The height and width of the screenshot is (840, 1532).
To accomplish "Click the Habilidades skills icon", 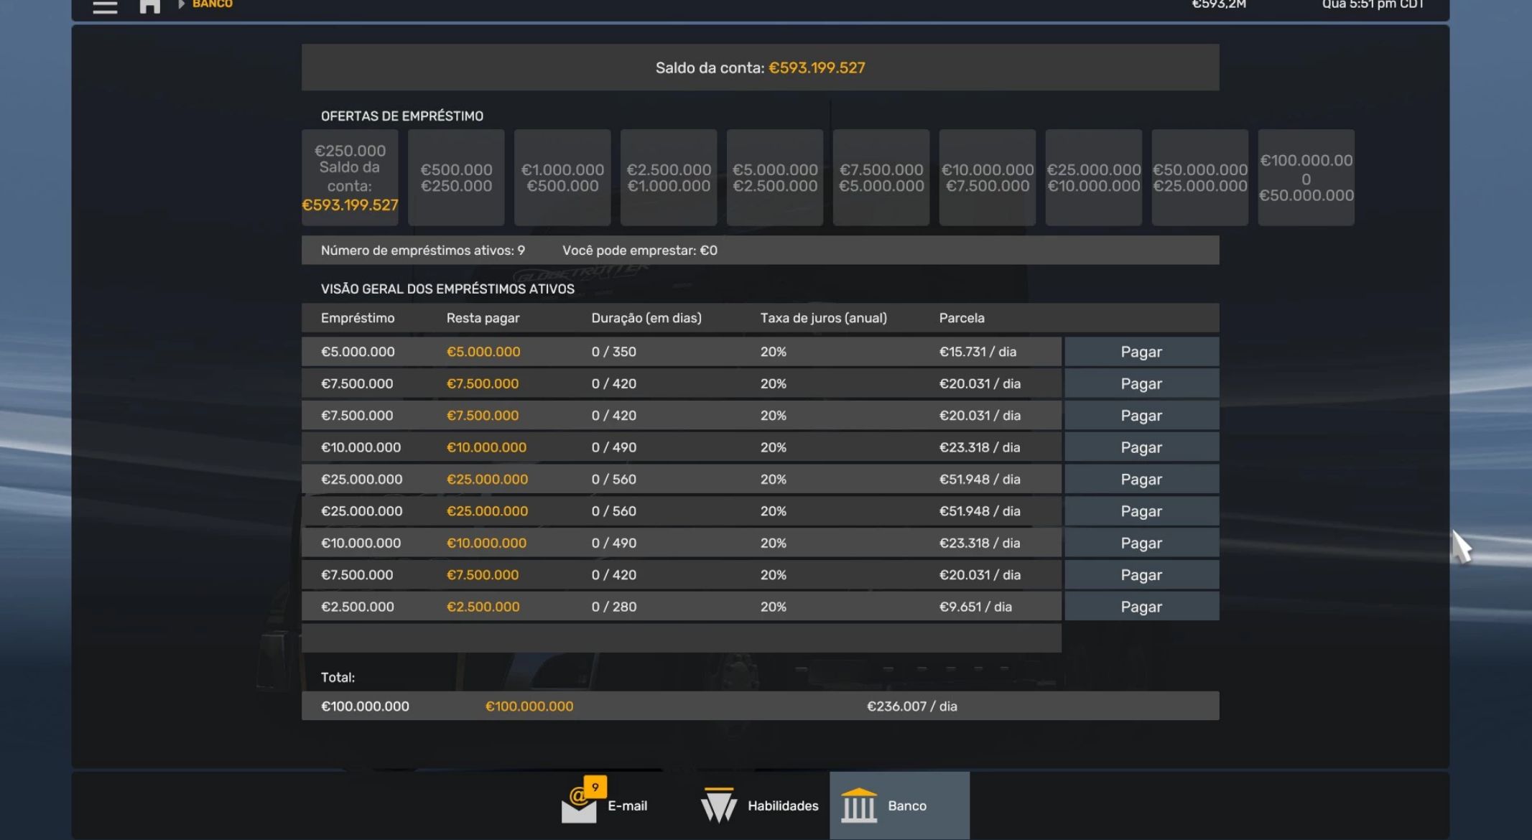I will (718, 806).
